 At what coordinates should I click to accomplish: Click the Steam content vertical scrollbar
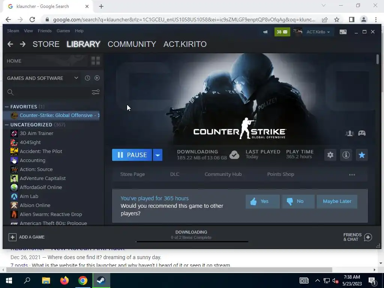click(378, 60)
